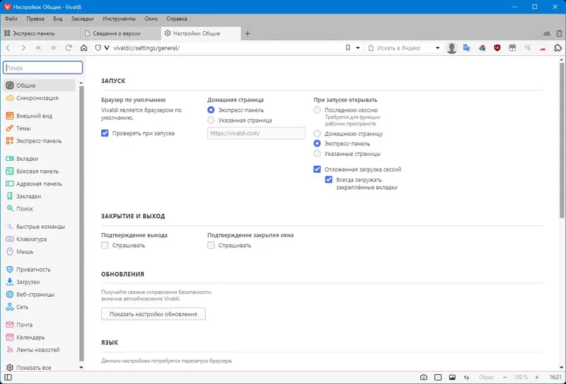Click settings sidebar scroll down arrow
The width and height of the screenshot is (566, 384).
[x=81, y=368]
